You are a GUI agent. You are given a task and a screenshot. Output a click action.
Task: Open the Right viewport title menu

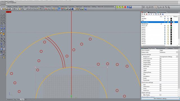[9, 12]
